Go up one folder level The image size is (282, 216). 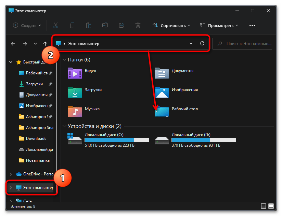point(45,44)
